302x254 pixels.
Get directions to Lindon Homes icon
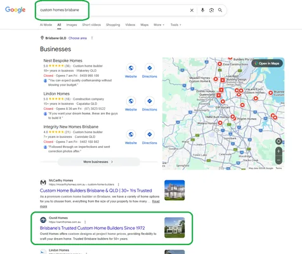[x=150, y=101]
